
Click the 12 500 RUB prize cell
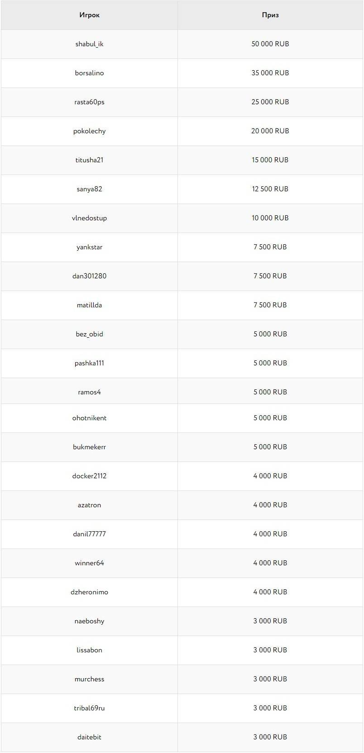coord(270,189)
